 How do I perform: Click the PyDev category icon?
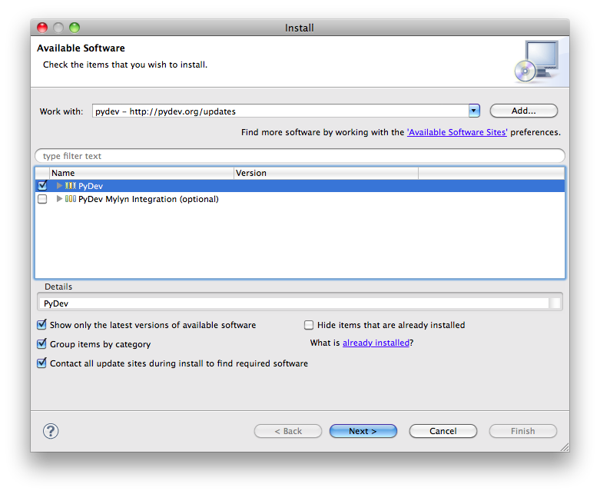click(x=71, y=186)
